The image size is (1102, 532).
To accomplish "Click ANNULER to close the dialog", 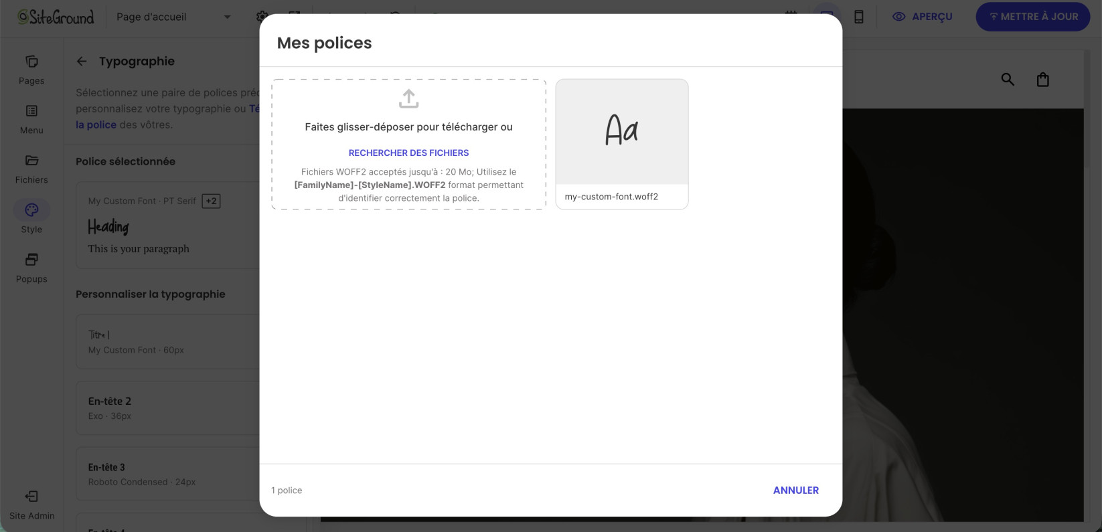I will [796, 490].
